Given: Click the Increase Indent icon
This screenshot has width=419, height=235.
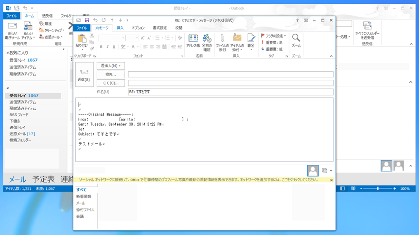Looking at the screenshot, I should (x=180, y=47).
